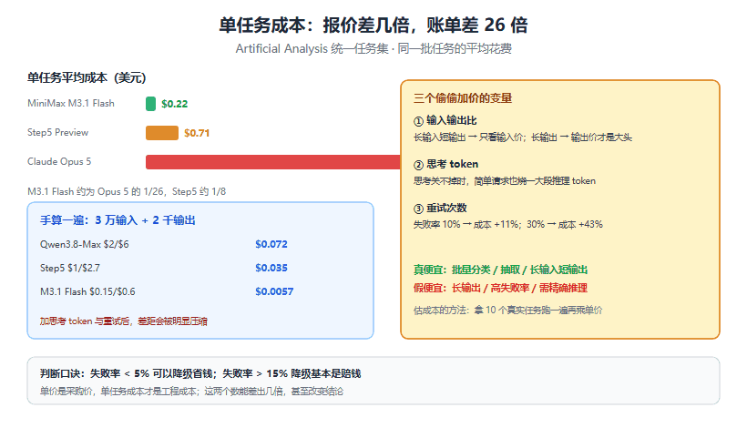Select the item ② 思考 token

click(445, 164)
